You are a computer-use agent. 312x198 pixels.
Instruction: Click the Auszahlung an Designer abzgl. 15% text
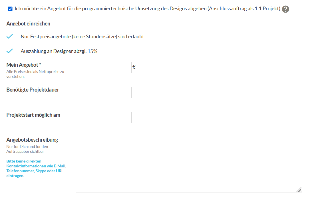59,51
